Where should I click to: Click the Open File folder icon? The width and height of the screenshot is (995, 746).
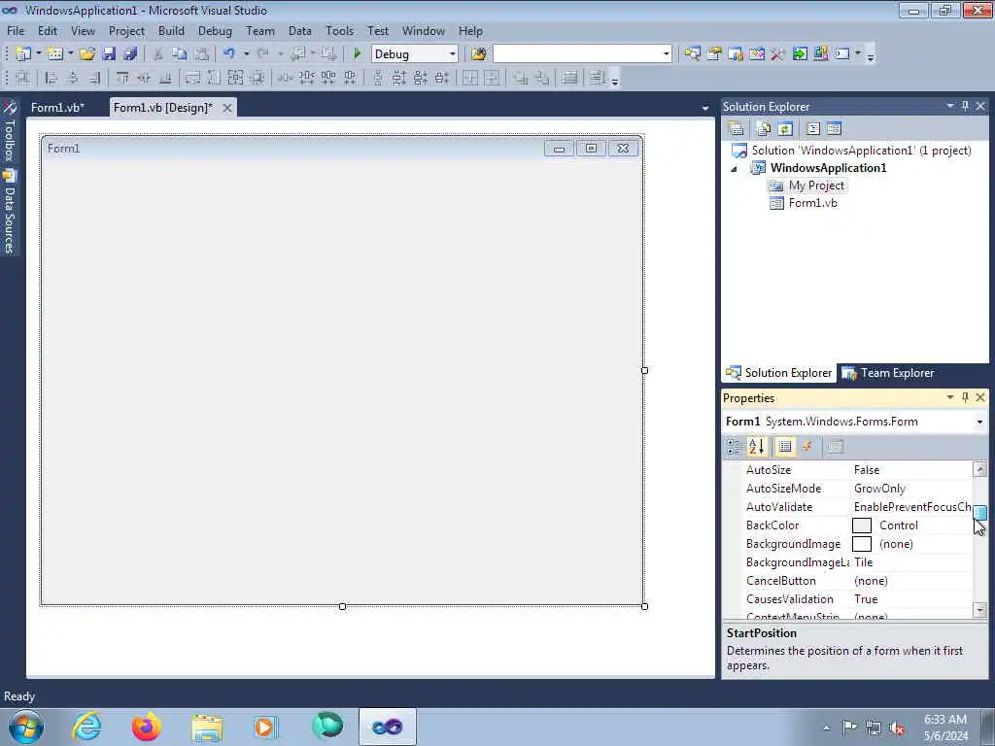[86, 54]
